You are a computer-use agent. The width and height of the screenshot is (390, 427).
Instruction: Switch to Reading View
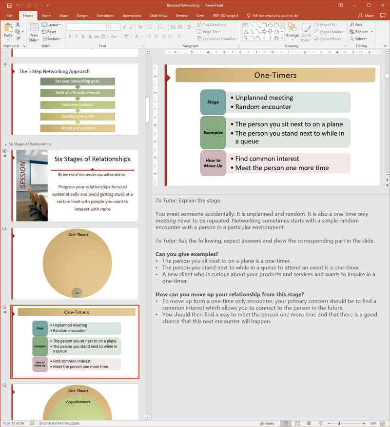[x=309, y=423]
